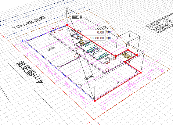The width and height of the screenshot is (173, 125).
Task: Click the upper 店舗 room label
Action: click(x=52, y=48)
